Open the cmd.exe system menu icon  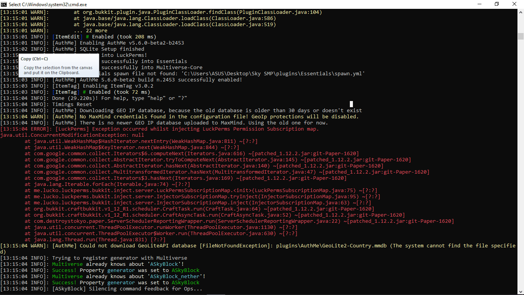click(4, 4)
